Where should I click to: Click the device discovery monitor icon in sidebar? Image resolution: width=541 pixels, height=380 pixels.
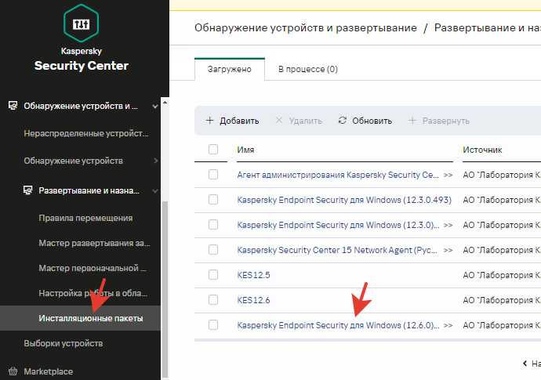coord(13,106)
